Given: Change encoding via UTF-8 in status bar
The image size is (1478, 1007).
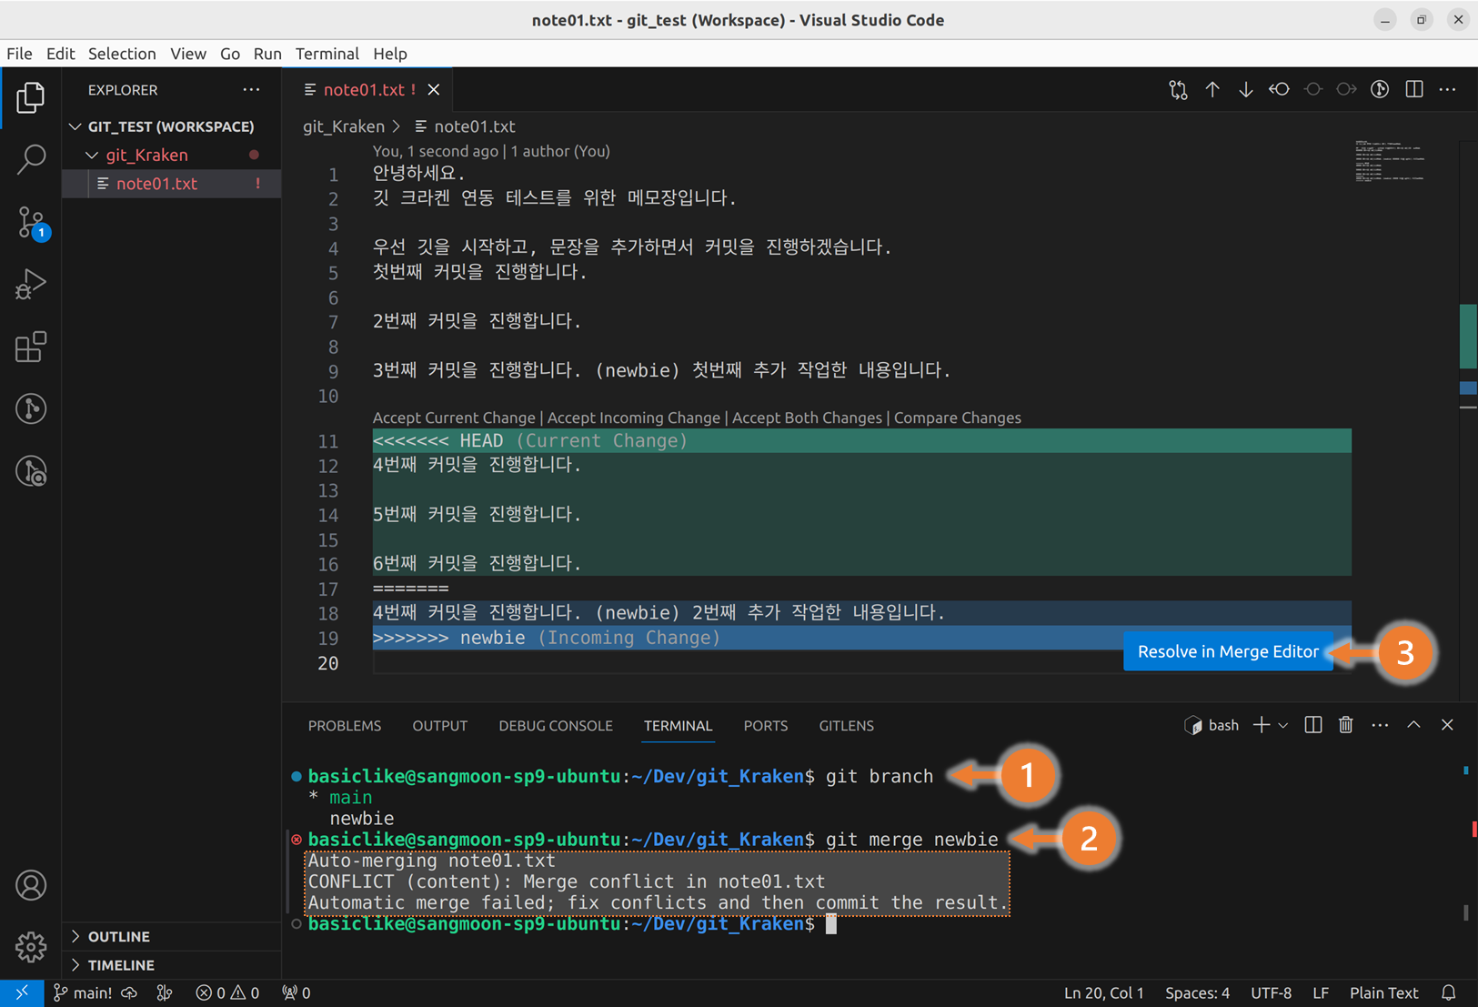Looking at the screenshot, I should (1271, 992).
